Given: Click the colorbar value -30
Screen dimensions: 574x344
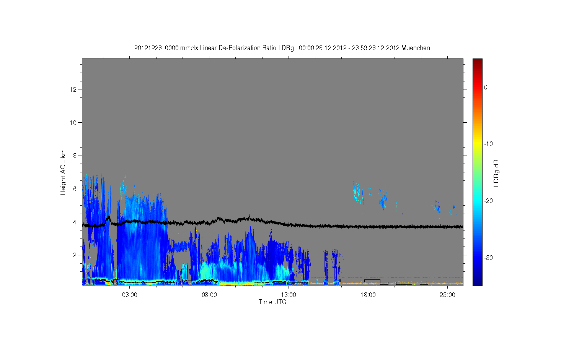Looking at the screenshot, I should point(488,258).
